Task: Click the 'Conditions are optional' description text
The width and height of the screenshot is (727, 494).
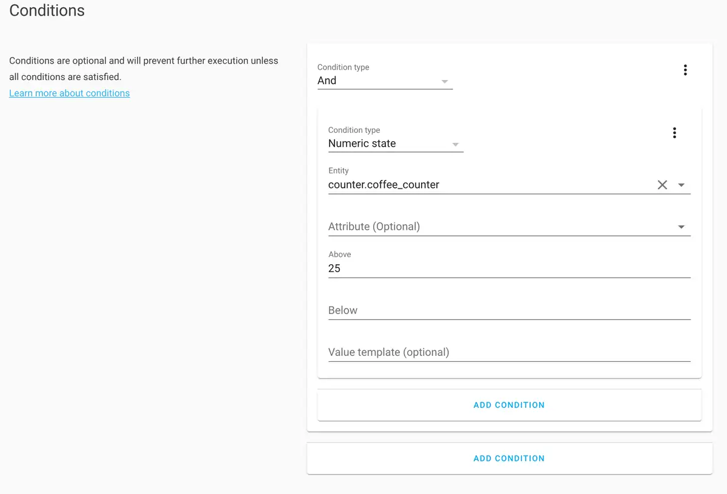Action: [x=144, y=61]
